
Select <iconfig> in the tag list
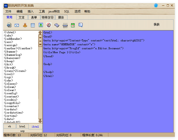point(11,93)
